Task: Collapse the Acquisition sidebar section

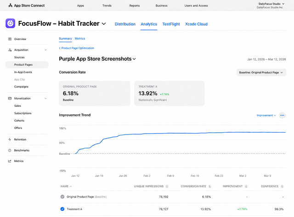Action: point(45,50)
